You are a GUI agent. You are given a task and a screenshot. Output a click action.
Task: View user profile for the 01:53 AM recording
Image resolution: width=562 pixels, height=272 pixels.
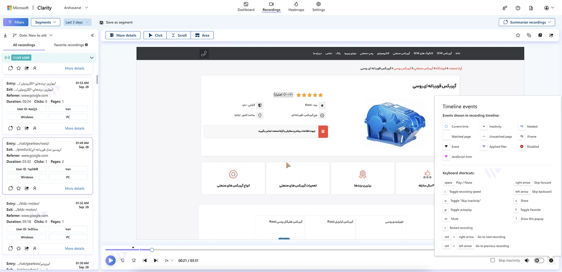pyautogui.click(x=35, y=128)
